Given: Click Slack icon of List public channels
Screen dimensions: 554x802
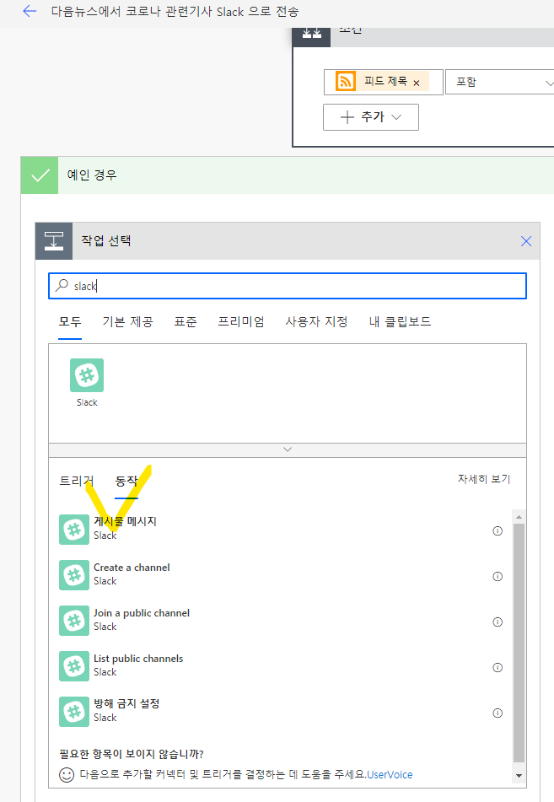Looking at the screenshot, I should click(74, 666).
